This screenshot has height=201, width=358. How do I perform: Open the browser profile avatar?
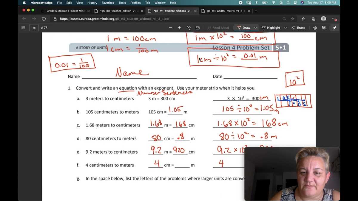click(323, 19)
